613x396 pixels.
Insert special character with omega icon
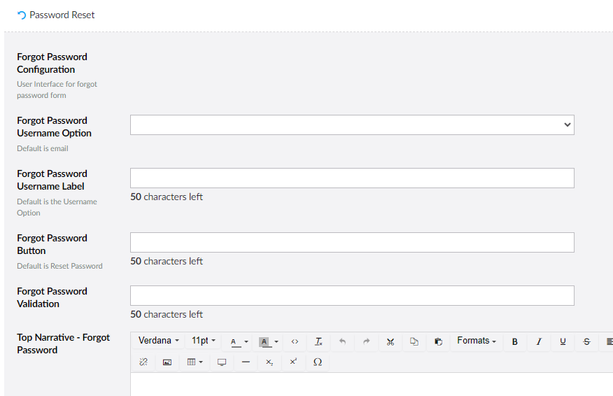tap(318, 362)
